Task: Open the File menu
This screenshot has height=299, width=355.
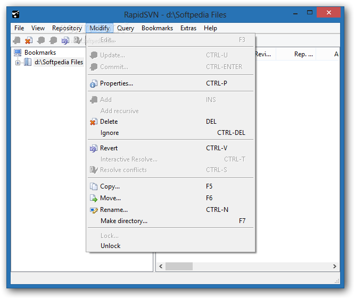Action: point(19,28)
